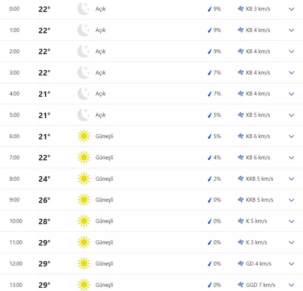Image resolution: width=303 pixels, height=291 pixels.
Task: Expand details for the 4:00 row
Action: tap(291, 94)
